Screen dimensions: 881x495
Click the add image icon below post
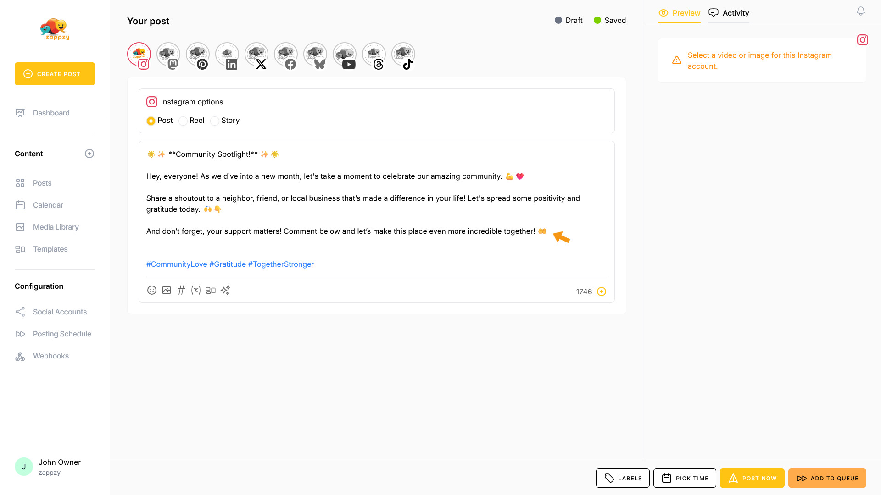167,290
